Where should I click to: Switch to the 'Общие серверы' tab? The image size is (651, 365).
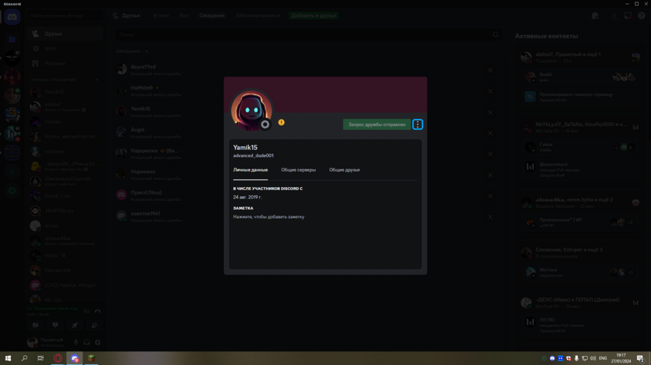pos(298,170)
